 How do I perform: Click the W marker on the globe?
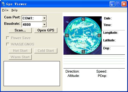[67, 35]
